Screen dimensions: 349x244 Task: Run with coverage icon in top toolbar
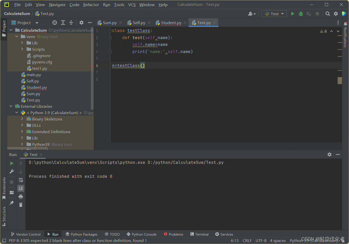click(309, 14)
